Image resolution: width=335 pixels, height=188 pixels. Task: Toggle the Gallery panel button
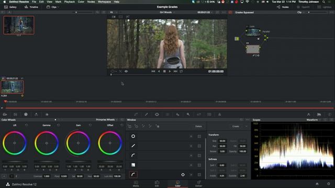[10, 7]
